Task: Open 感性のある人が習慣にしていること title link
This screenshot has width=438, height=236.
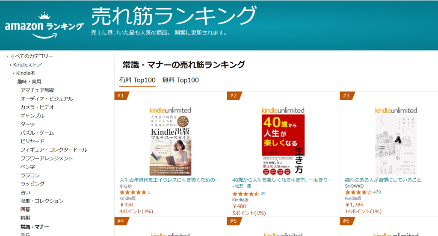Action: pyautogui.click(x=383, y=180)
